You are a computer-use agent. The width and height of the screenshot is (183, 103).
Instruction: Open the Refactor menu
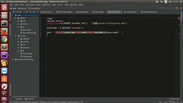(46, 5)
